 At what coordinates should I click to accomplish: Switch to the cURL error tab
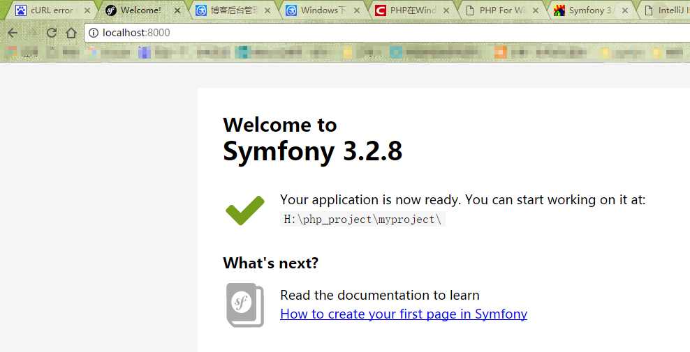tap(52, 10)
